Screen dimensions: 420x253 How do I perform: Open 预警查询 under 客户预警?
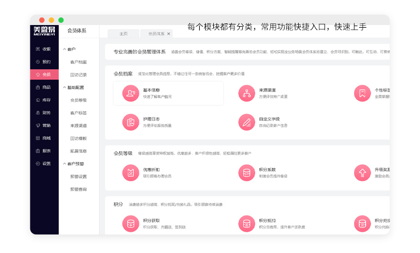(x=78, y=189)
